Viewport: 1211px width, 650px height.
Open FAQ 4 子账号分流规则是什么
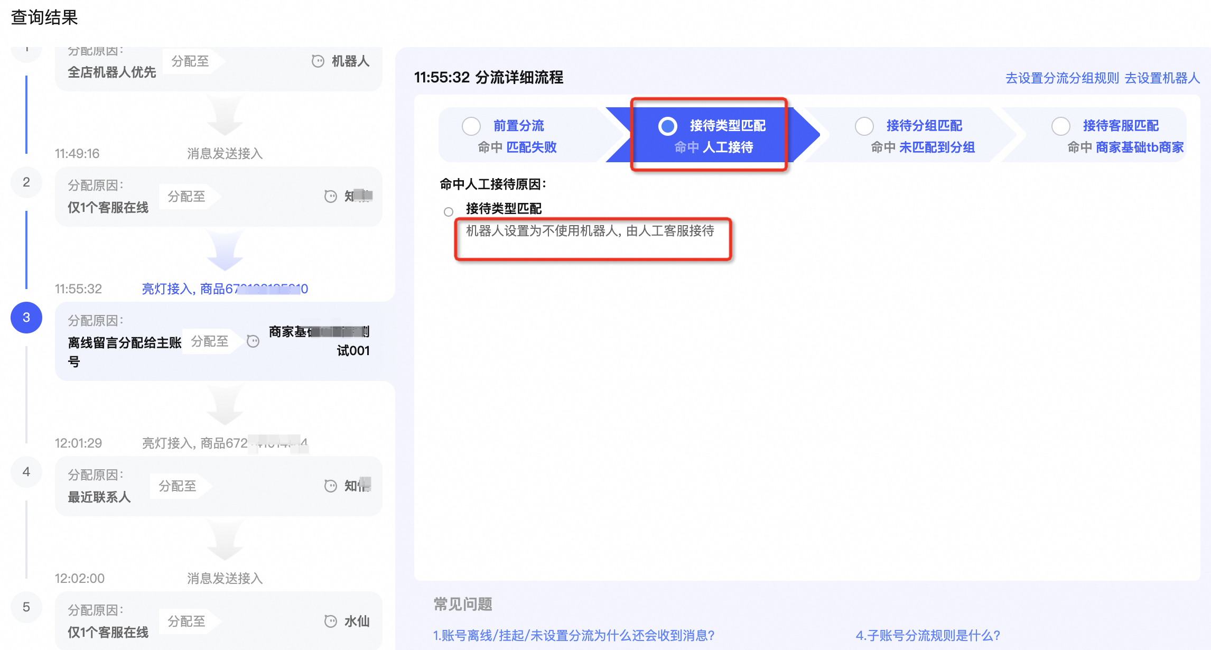pyautogui.click(x=928, y=635)
